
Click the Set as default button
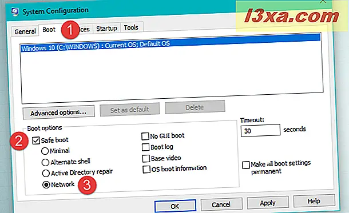130,110
